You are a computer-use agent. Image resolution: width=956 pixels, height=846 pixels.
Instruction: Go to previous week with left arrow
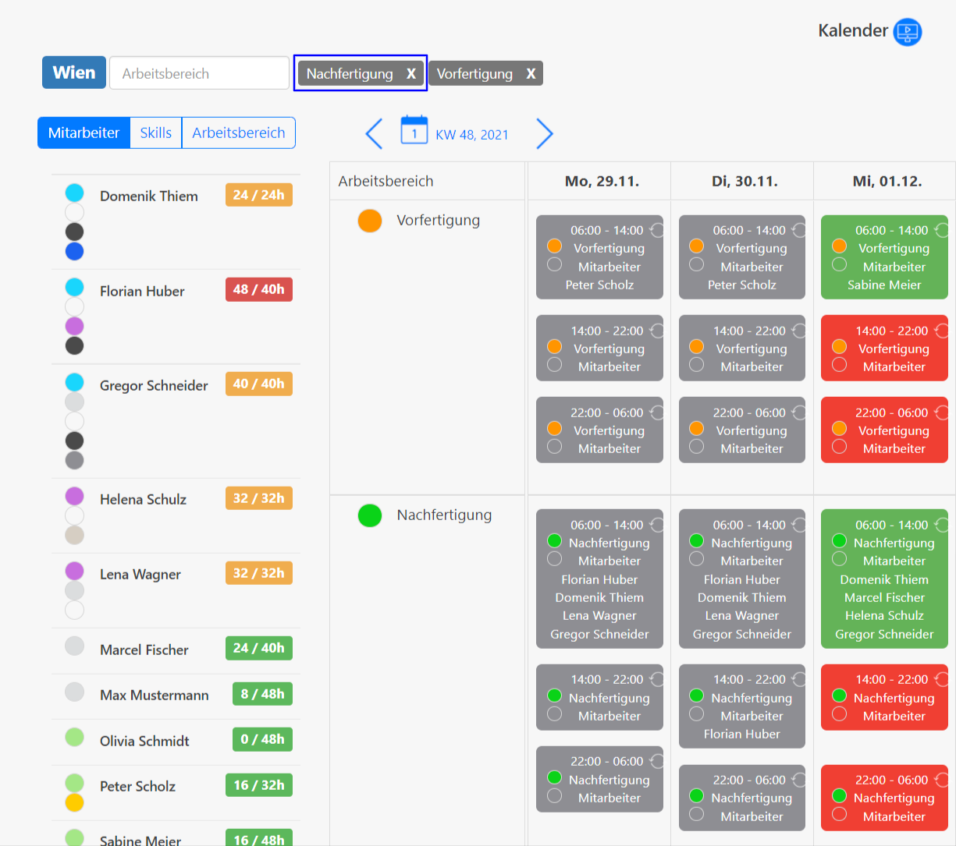(375, 134)
